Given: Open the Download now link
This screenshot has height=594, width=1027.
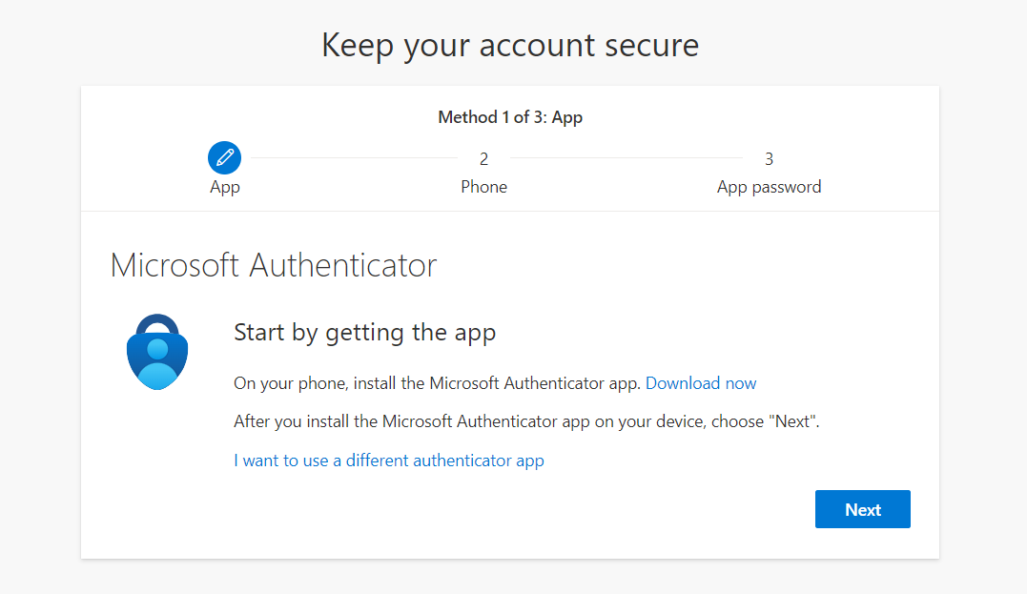Looking at the screenshot, I should (x=701, y=382).
